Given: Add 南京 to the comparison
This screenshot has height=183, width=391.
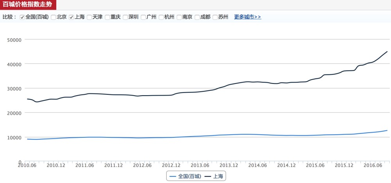Looking at the screenshot, I should (179, 17).
